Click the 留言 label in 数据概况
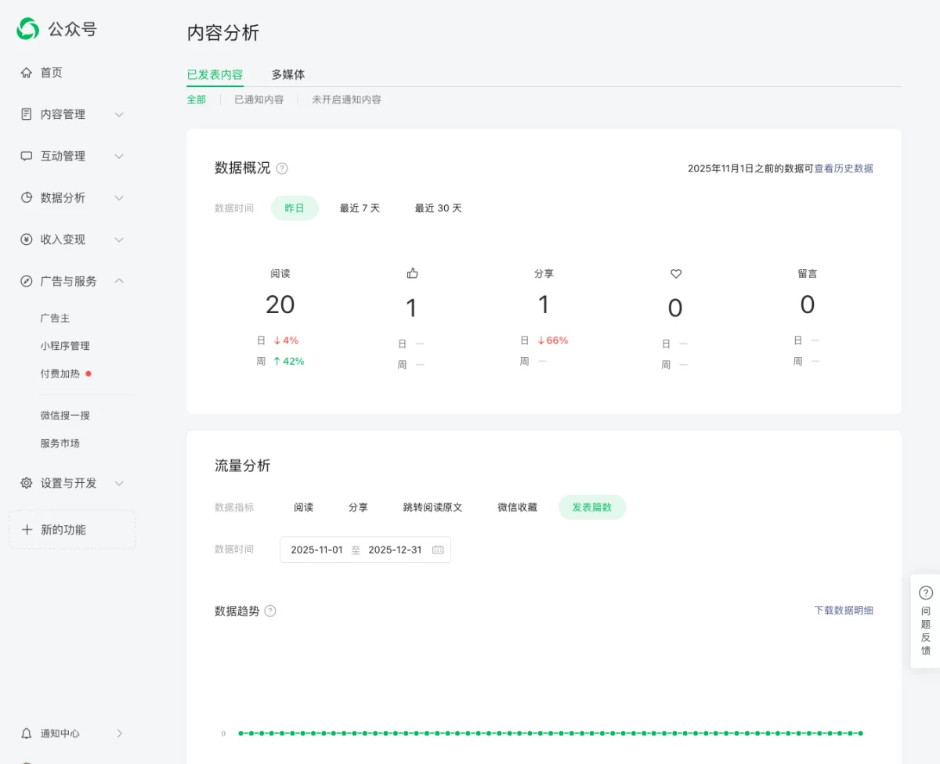Screen dimensions: 940x764 click(x=808, y=273)
